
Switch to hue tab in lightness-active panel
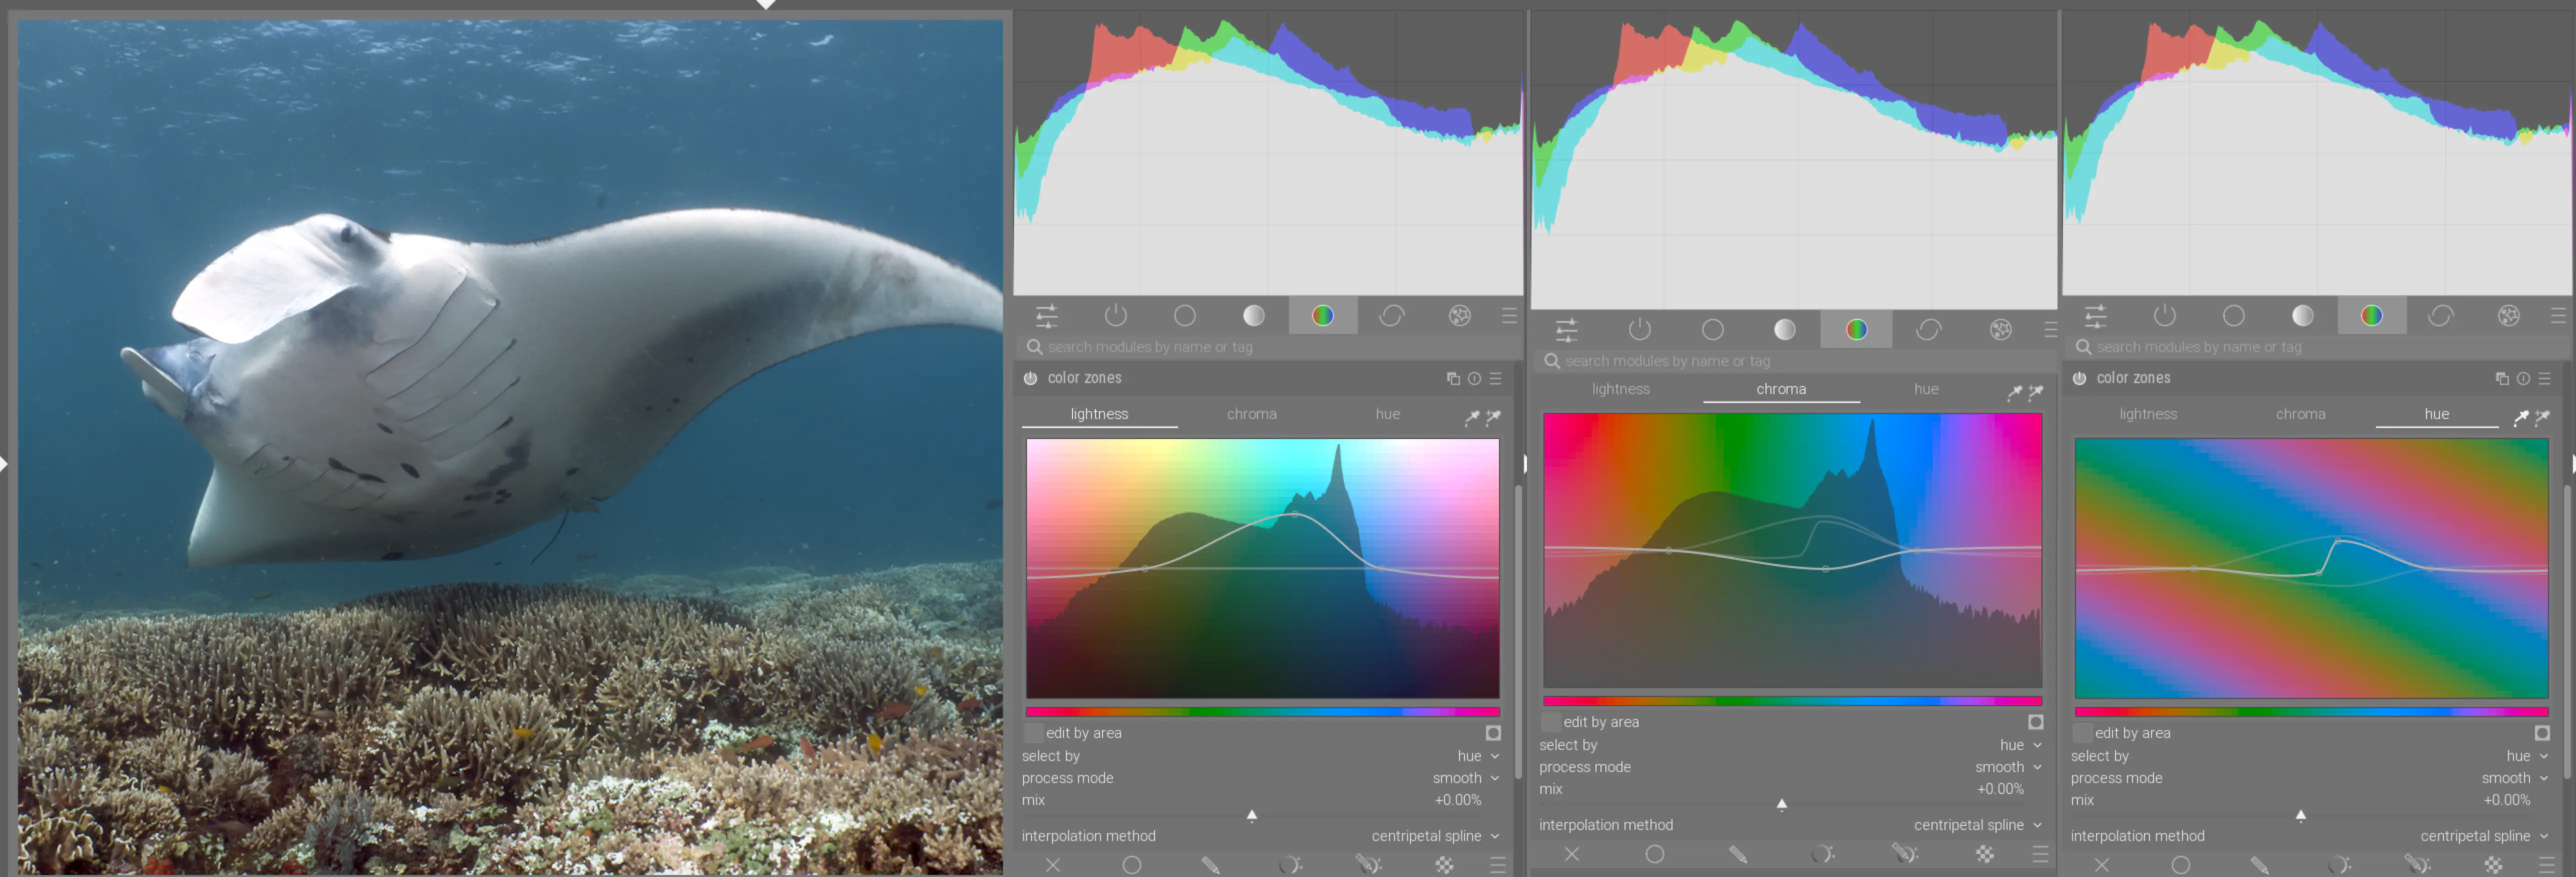click(1388, 414)
